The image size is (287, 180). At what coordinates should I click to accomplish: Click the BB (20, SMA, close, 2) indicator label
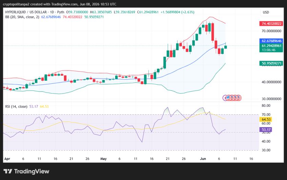(x=22, y=17)
